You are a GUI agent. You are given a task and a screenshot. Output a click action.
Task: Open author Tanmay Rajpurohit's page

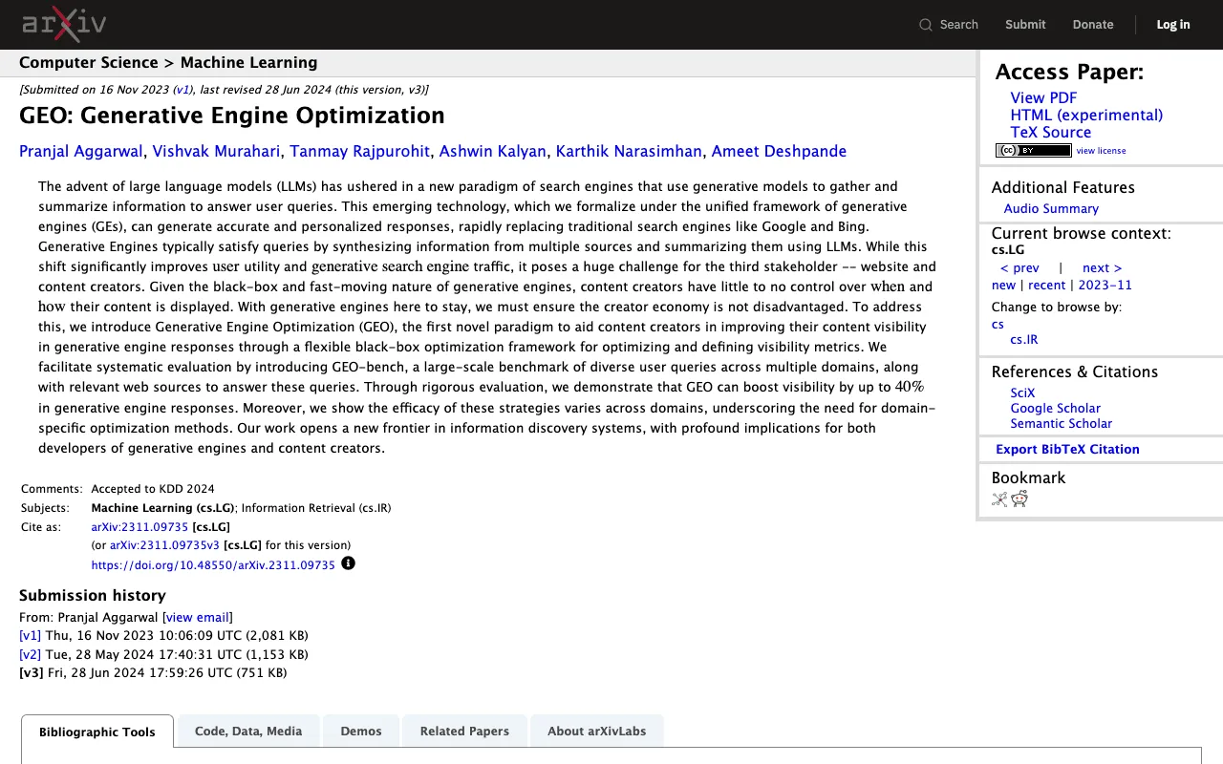(x=360, y=151)
